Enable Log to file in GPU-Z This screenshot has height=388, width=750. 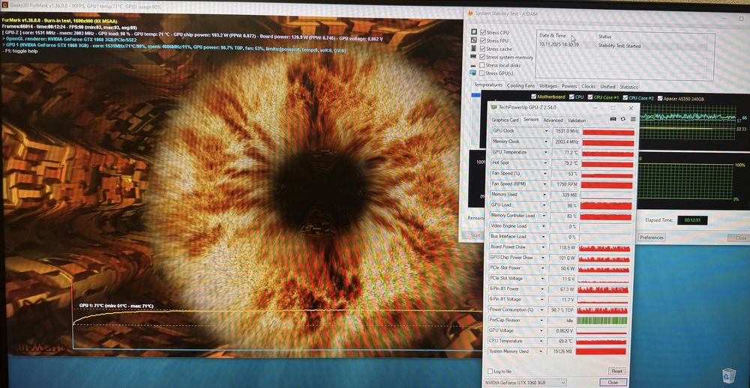point(490,372)
